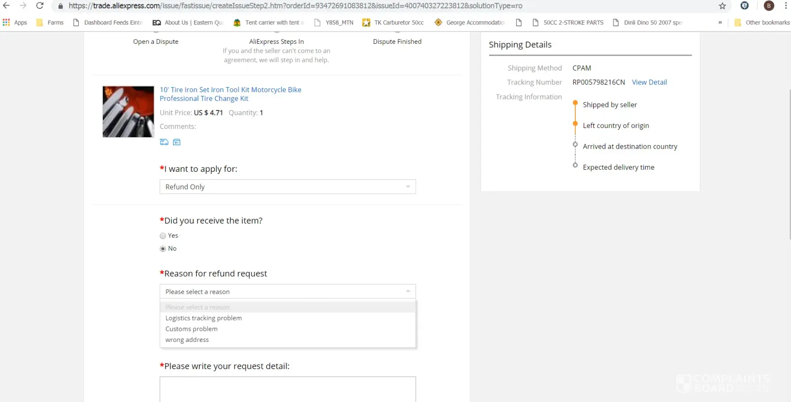Open View Detail tracking link
The width and height of the screenshot is (791, 402).
[x=649, y=82]
